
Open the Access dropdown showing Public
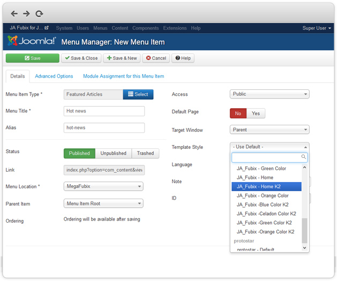[269, 94]
